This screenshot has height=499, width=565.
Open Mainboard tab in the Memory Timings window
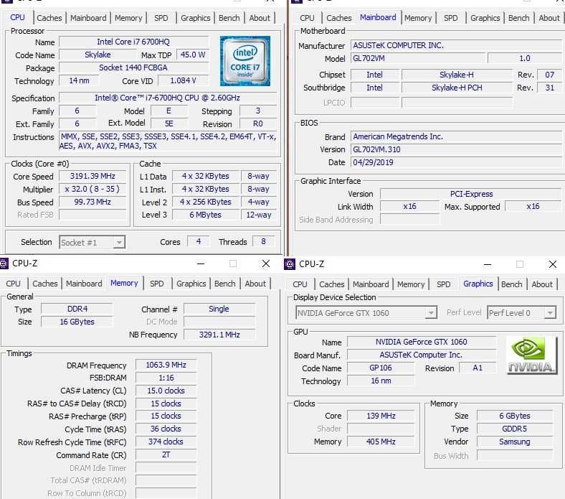[x=84, y=284]
